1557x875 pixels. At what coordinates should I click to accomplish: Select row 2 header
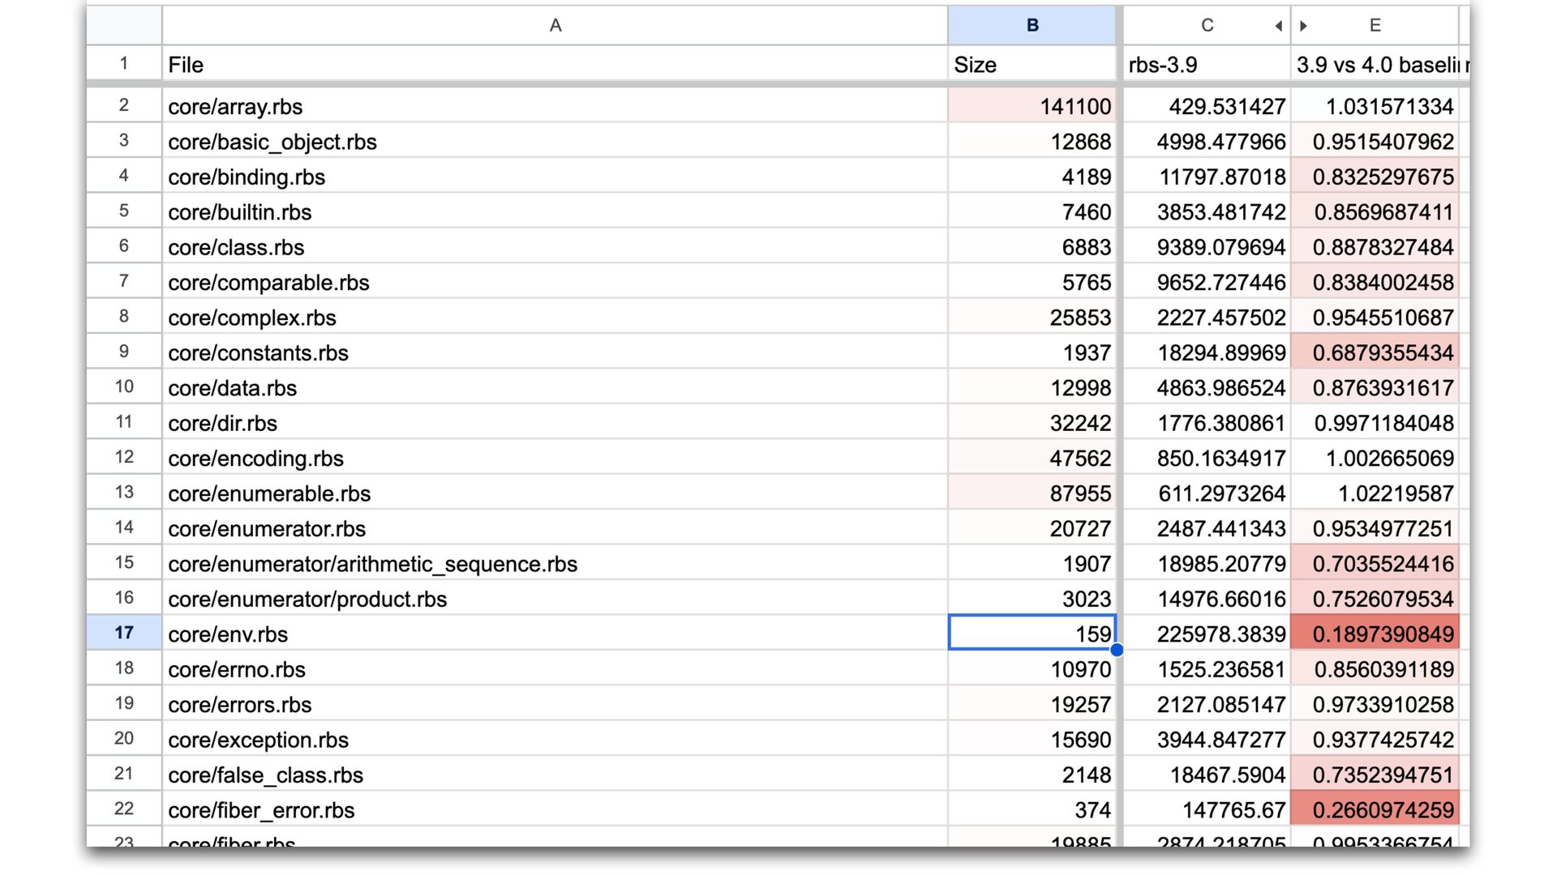[x=123, y=105]
